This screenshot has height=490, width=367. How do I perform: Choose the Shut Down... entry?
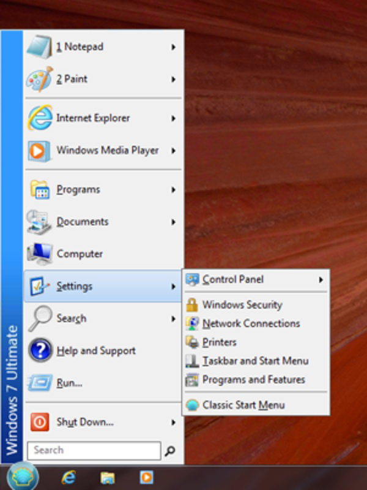pyautogui.click(x=103, y=422)
